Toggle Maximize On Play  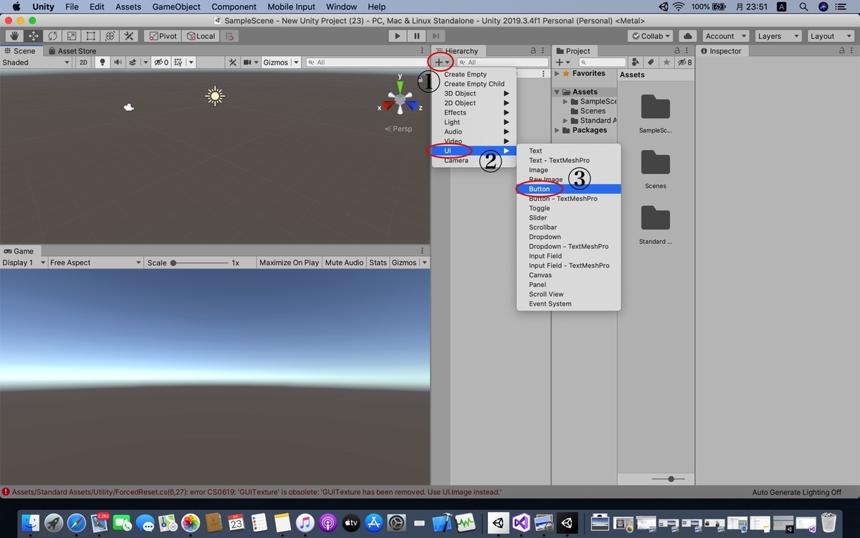(289, 263)
